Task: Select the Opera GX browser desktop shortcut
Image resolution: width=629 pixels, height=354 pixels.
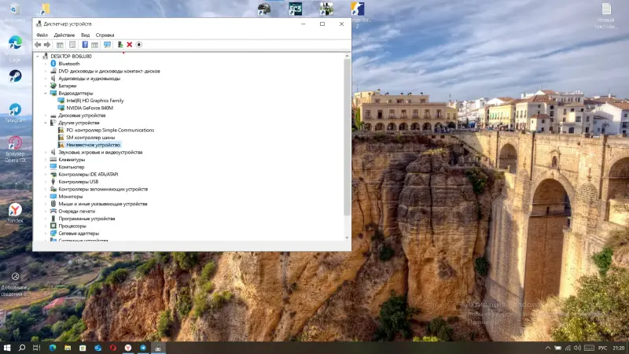Action: click(x=15, y=149)
